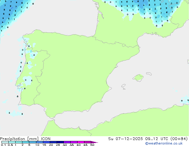Click the over-50 mm arrow end of legend
Screen dimensions: 189x146
(x=94, y=142)
